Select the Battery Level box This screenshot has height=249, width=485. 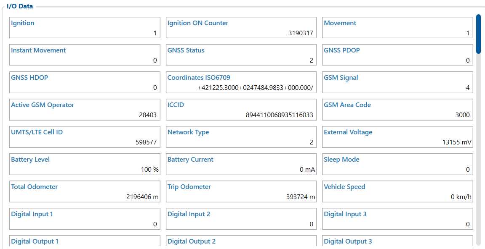point(85,164)
